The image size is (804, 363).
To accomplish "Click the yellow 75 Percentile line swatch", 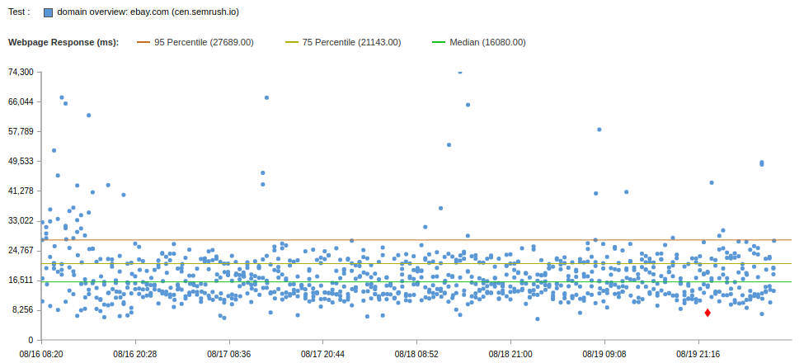I will (x=291, y=43).
